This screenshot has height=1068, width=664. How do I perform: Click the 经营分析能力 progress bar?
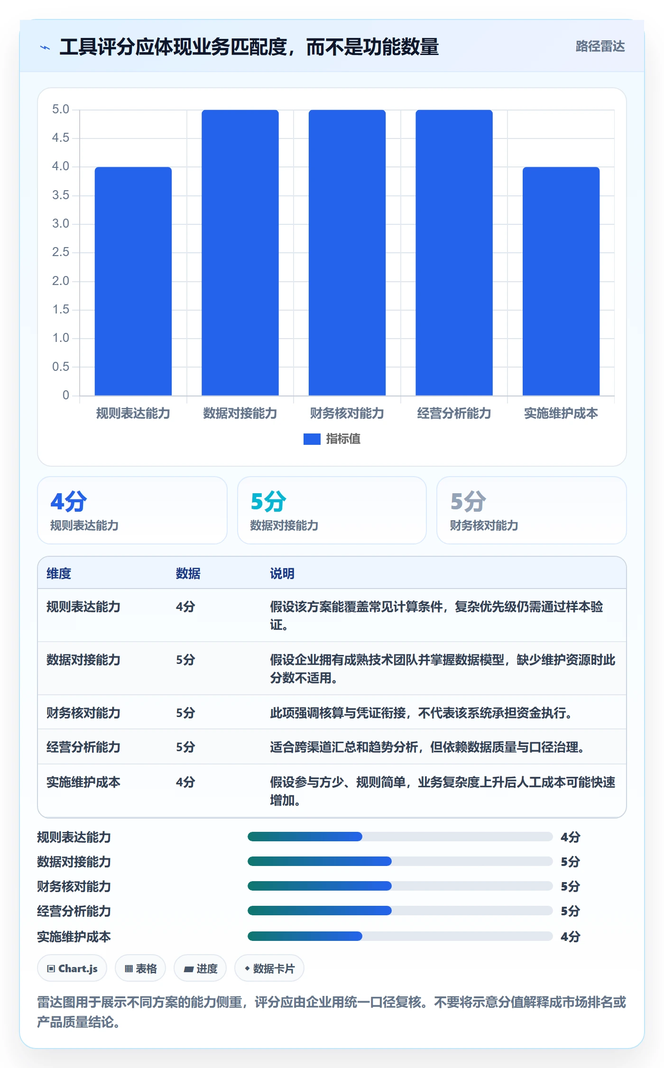pos(400,911)
